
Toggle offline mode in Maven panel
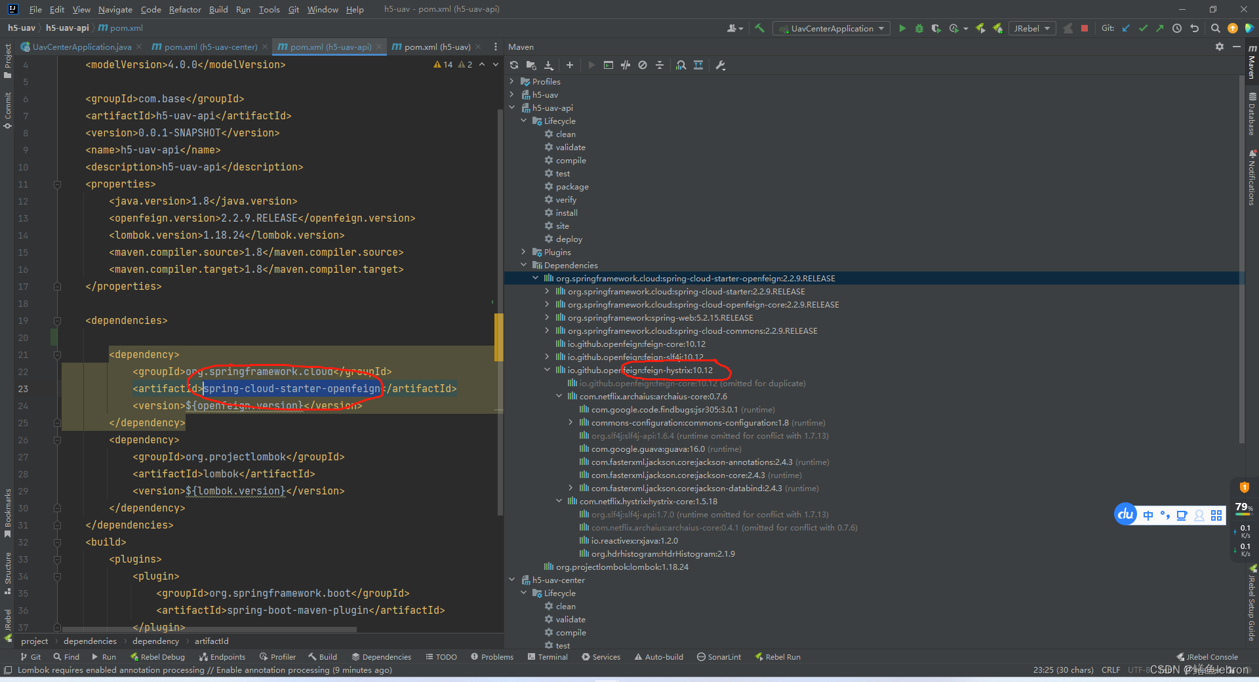click(x=643, y=65)
